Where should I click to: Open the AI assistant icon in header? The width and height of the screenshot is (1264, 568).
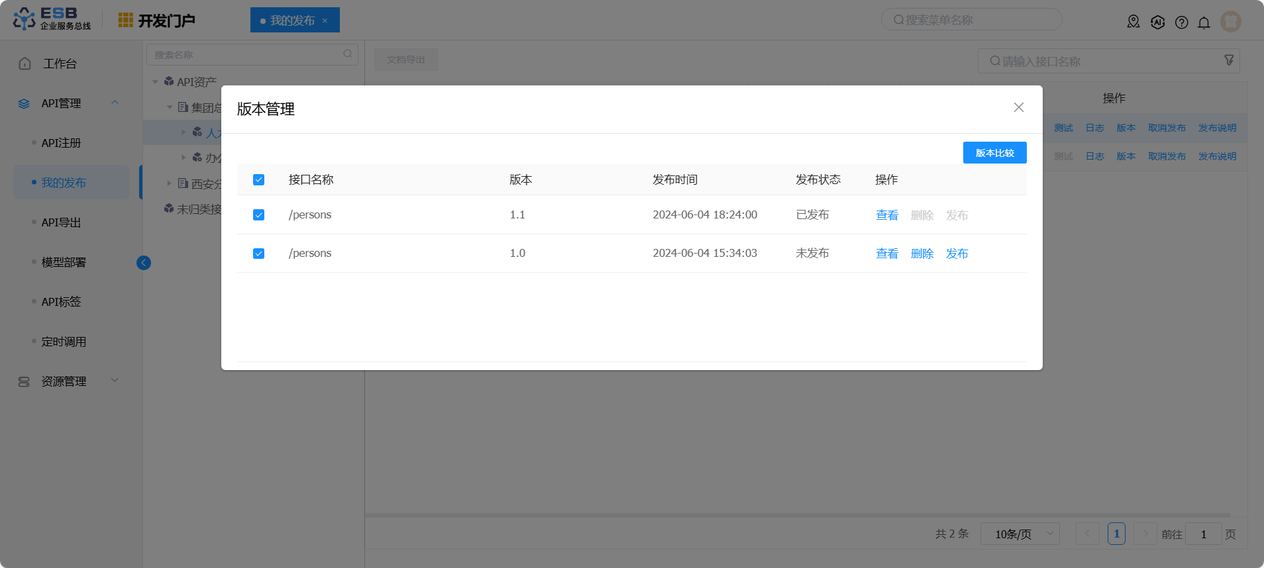pos(1157,22)
